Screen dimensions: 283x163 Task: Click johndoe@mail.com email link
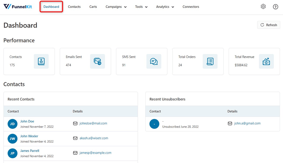93,123
